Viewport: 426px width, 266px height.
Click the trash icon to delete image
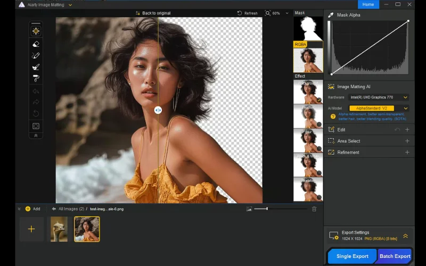[314, 209]
